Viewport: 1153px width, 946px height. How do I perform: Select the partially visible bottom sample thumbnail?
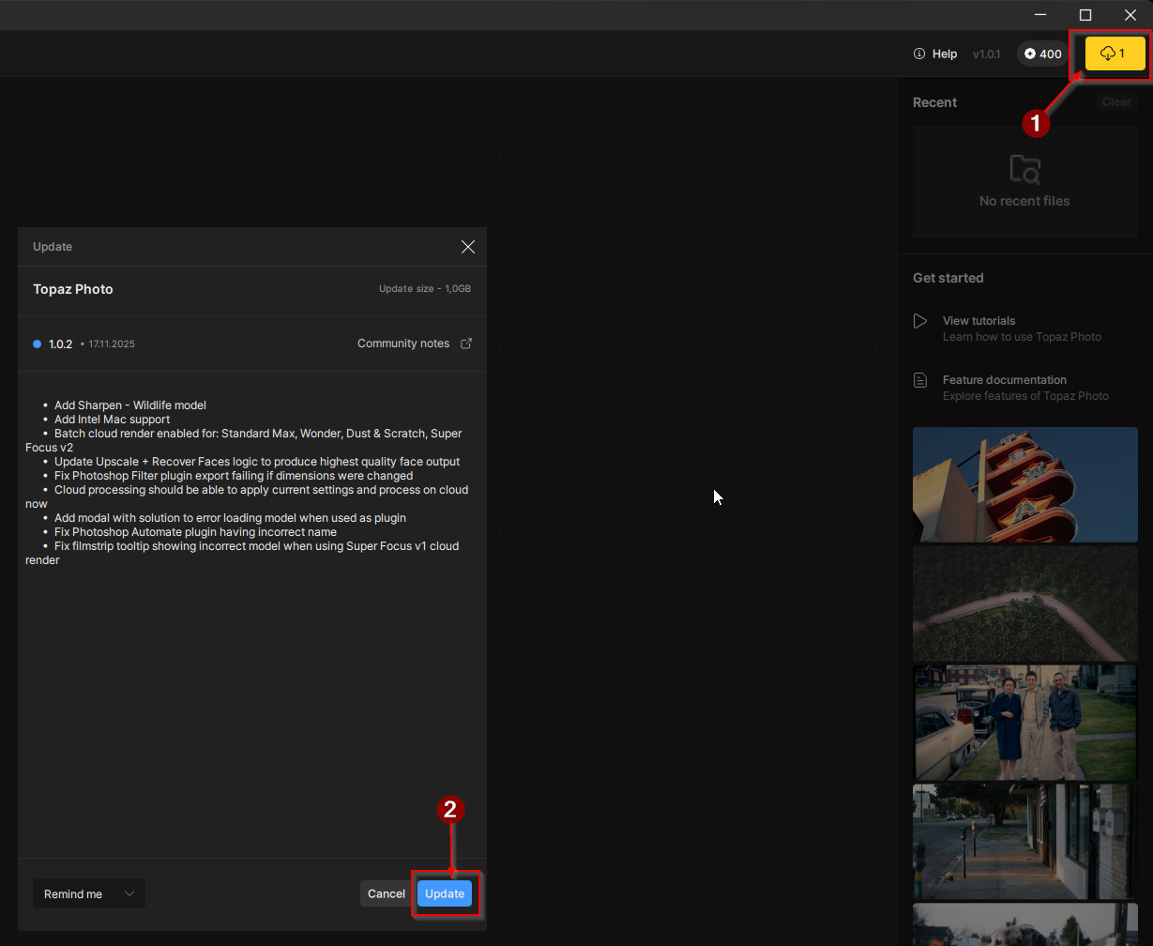coord(1024,924)
